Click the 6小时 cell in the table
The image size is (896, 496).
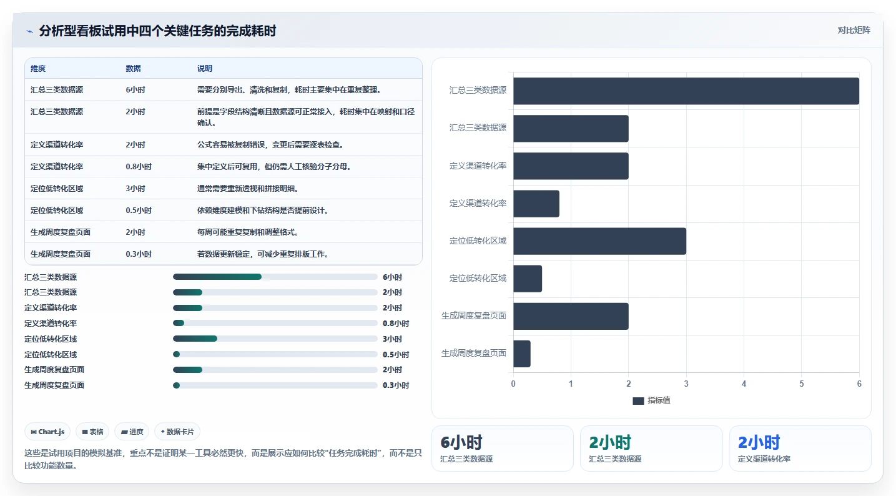135,90
